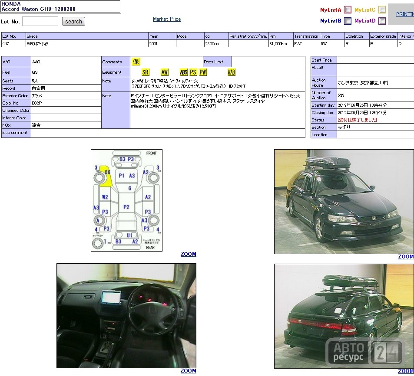
Task: Check the MyListA checkbox
Action: click(x=348, y=10)
